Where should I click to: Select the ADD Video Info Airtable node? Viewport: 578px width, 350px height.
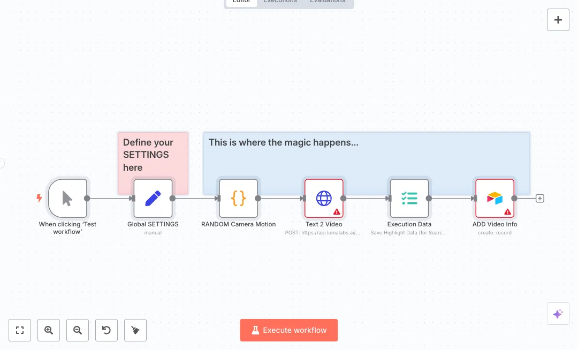[x=495, y=197]
